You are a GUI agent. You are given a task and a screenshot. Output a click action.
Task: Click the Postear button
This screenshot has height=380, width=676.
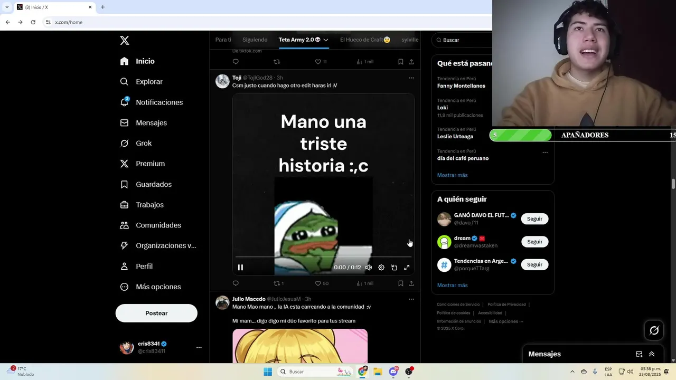156,313
